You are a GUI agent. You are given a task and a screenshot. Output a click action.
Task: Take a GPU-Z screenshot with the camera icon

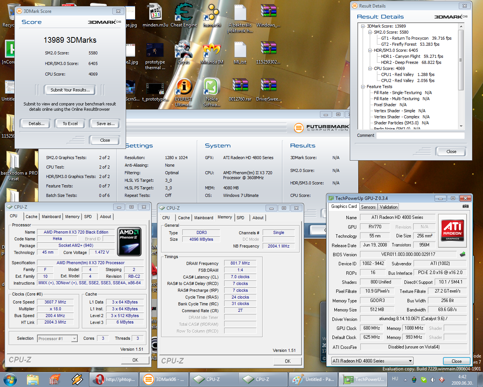coord(466,206)
